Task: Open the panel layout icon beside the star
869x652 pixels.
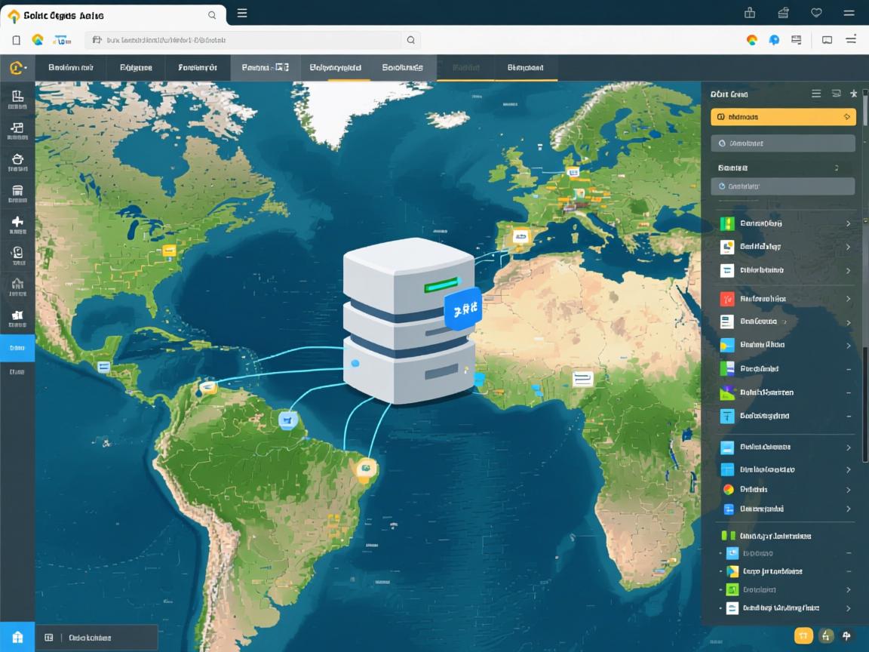Action: [835, 94]
